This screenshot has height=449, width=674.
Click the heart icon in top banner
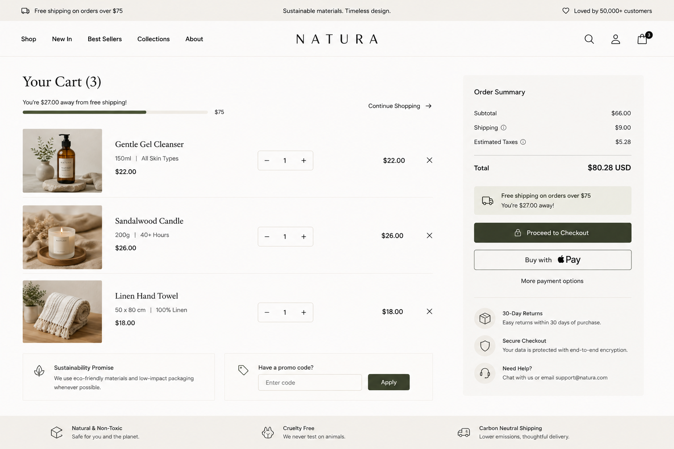click(566, 11)
